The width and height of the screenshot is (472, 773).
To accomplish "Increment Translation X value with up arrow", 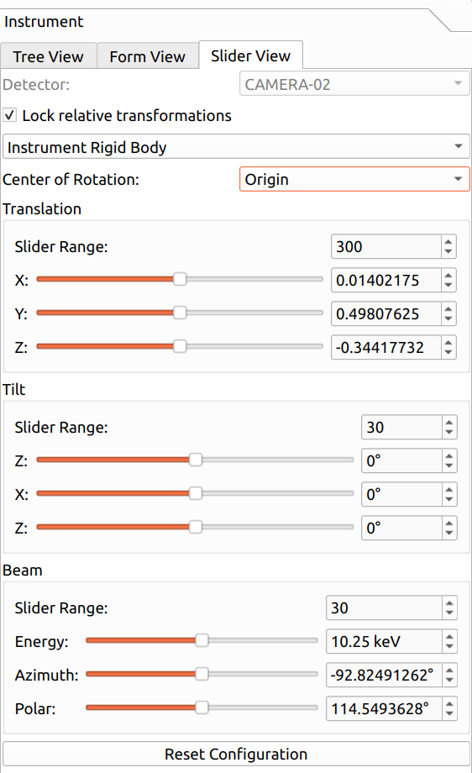I will coord(448,275).
